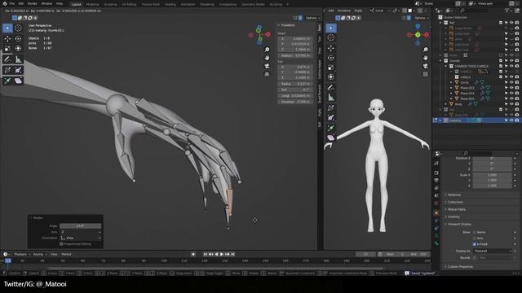This screenshot has width=522, height=293.
Task: Open the Keying menu in timeline
Action: coord(39,254)
